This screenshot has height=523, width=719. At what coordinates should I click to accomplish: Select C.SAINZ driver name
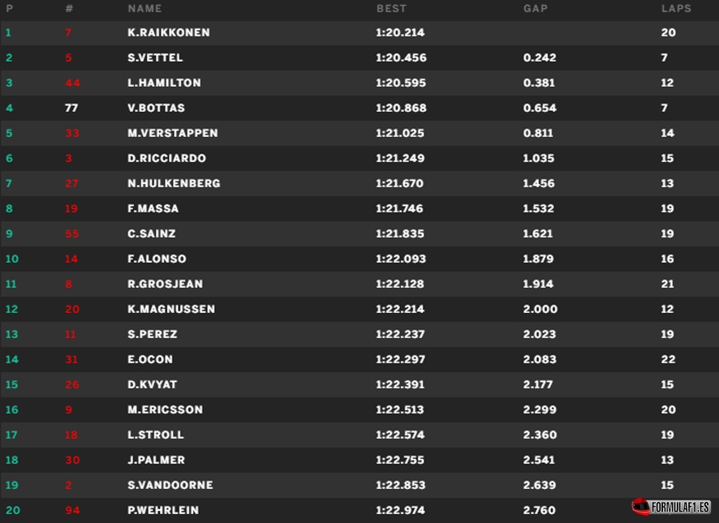click(x=151, y=234)
